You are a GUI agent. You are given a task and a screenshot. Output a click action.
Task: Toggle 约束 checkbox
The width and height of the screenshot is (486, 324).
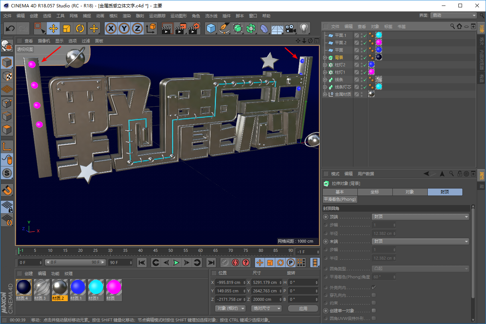pyautogui.click(x=374, y=303)
